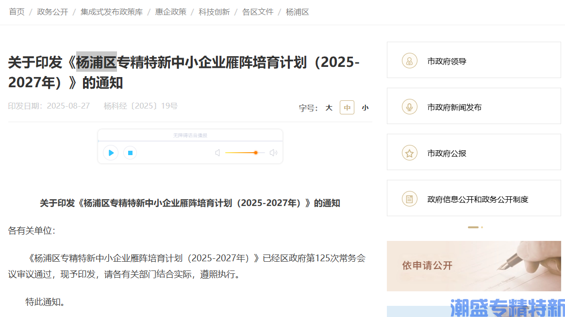The width and height of the screenshot is (565, 317).
Task: Select font size 中
Action: 347,108
